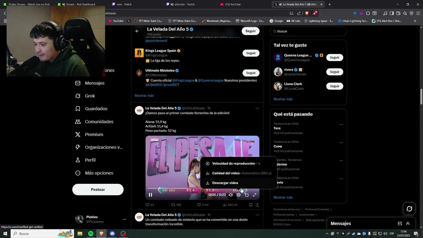Expand the Mensajes drawer with double chevron

pos(408,223)
